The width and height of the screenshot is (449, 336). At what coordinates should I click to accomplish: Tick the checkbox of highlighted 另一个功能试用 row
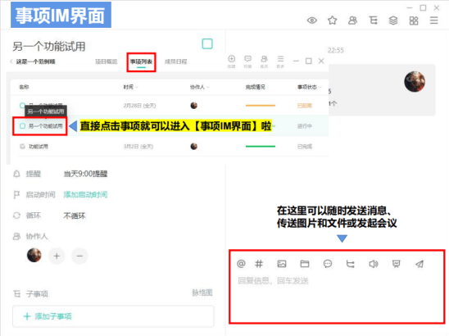(x=22, y=125)
